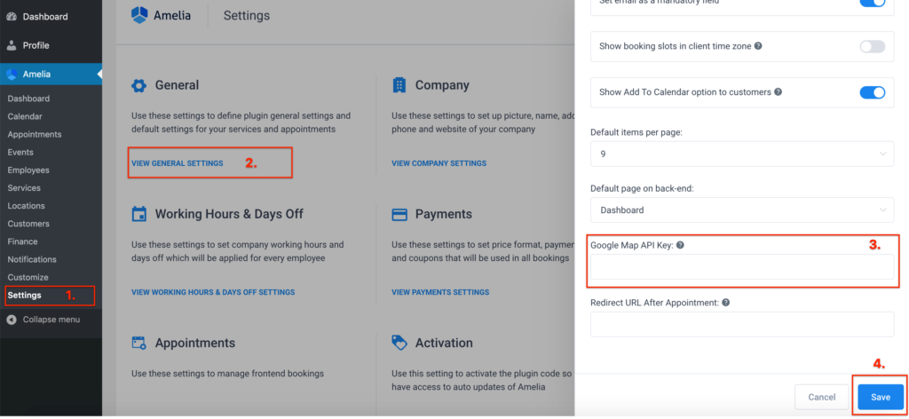Click the General settings gear icon
Image resolution: width=909 pixels, height=419 pixels.
click(138, 86)
